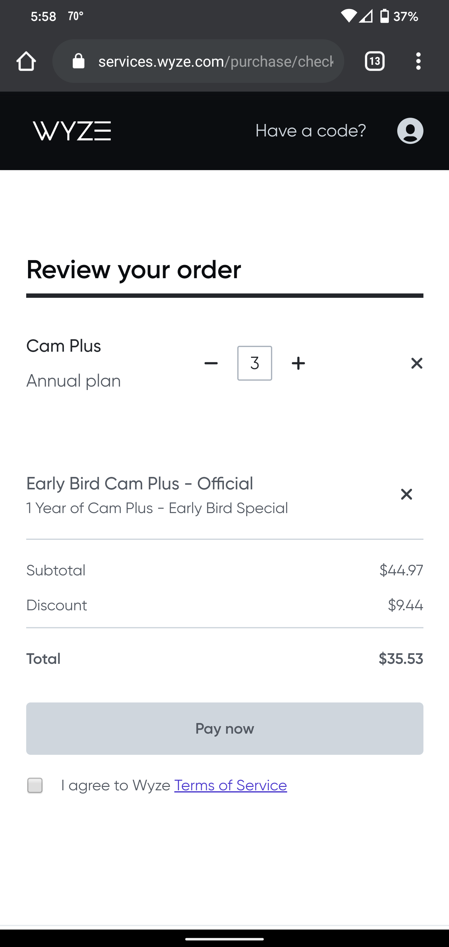Tap the Wi-Fi signal icon
449x947 pixels.
348,16
